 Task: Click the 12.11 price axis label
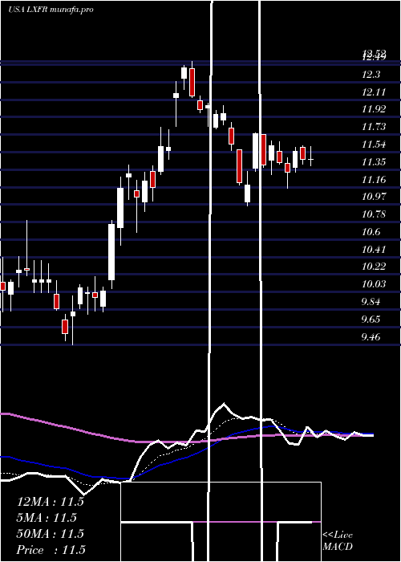pos(374,92)
